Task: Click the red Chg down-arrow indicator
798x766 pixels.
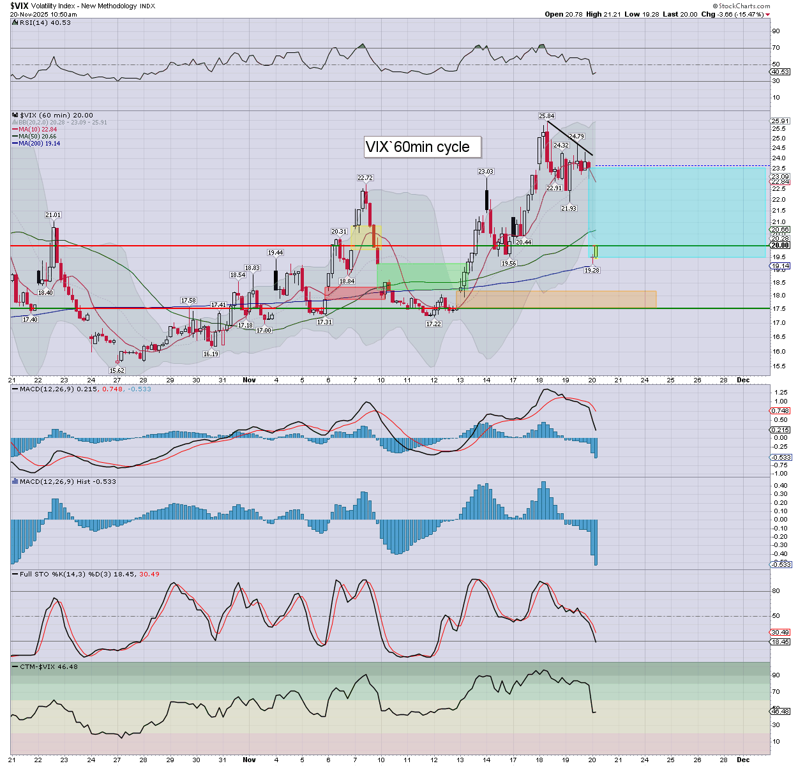Action: coord(768,15)
